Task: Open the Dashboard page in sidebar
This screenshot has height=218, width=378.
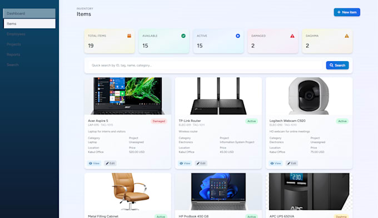Action: tap(29, 13)
